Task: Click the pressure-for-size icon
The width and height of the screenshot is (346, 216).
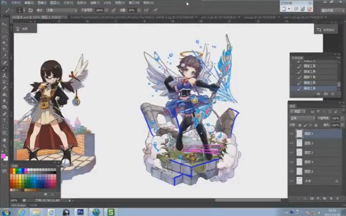Action: [155, 10]
